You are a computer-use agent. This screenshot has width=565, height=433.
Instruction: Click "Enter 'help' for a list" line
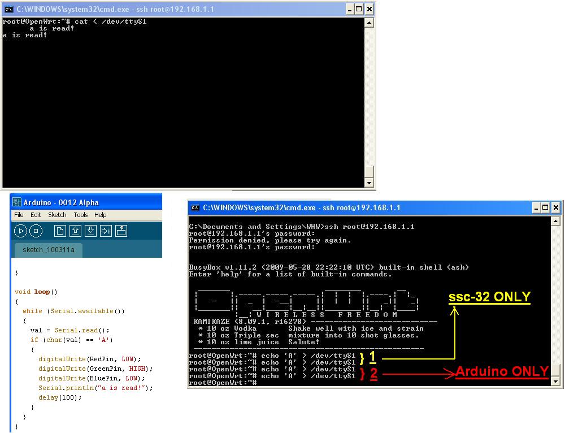[x=290, y=274]
